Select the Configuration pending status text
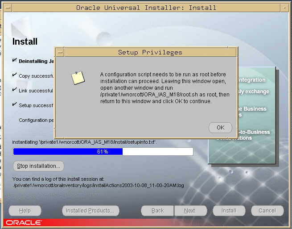 pyautogui.click(x=36, y=120)
